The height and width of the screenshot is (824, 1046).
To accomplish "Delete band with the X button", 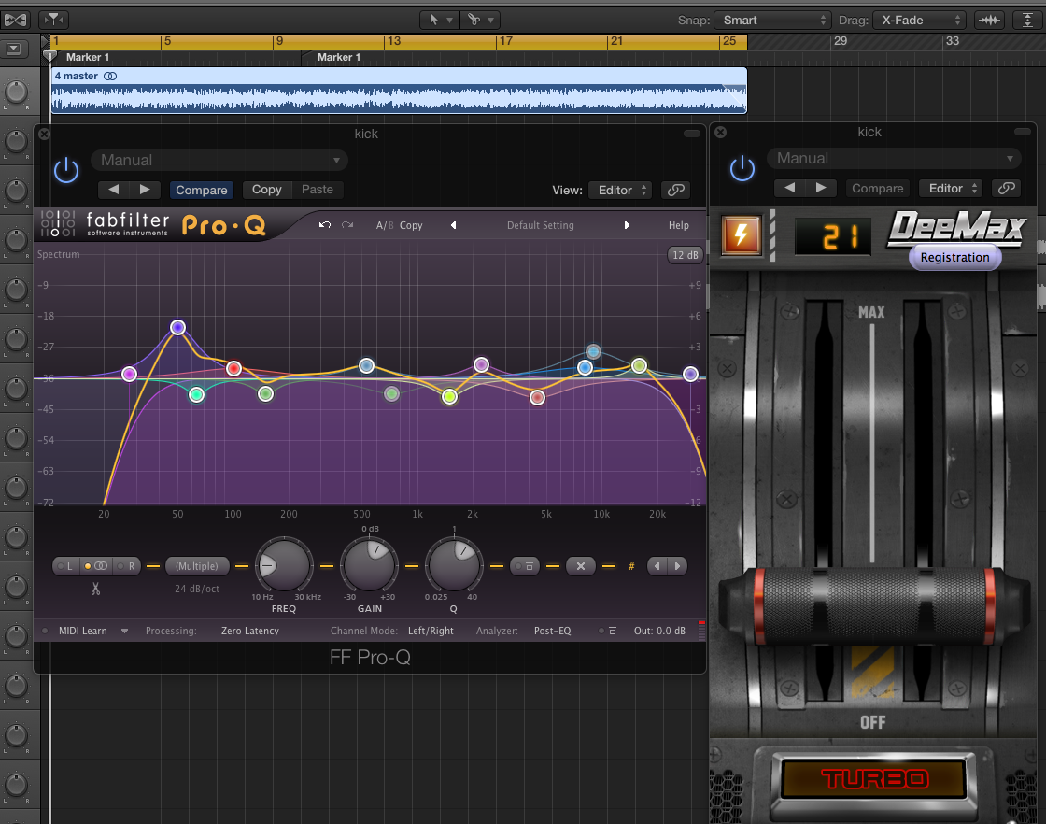I will pos(581,566).
